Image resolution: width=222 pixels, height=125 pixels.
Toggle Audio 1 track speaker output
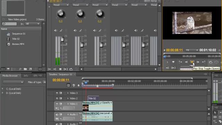tap(57, 114)
